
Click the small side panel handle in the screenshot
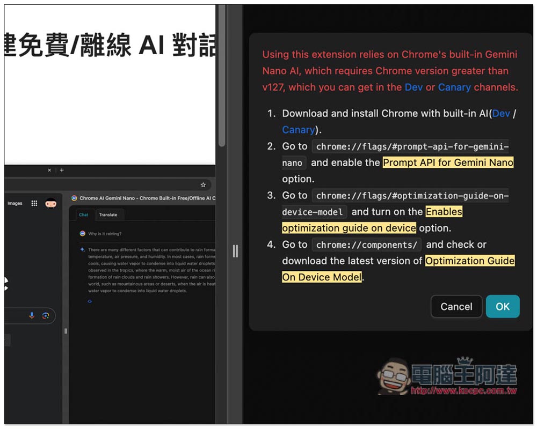[66, 331]
